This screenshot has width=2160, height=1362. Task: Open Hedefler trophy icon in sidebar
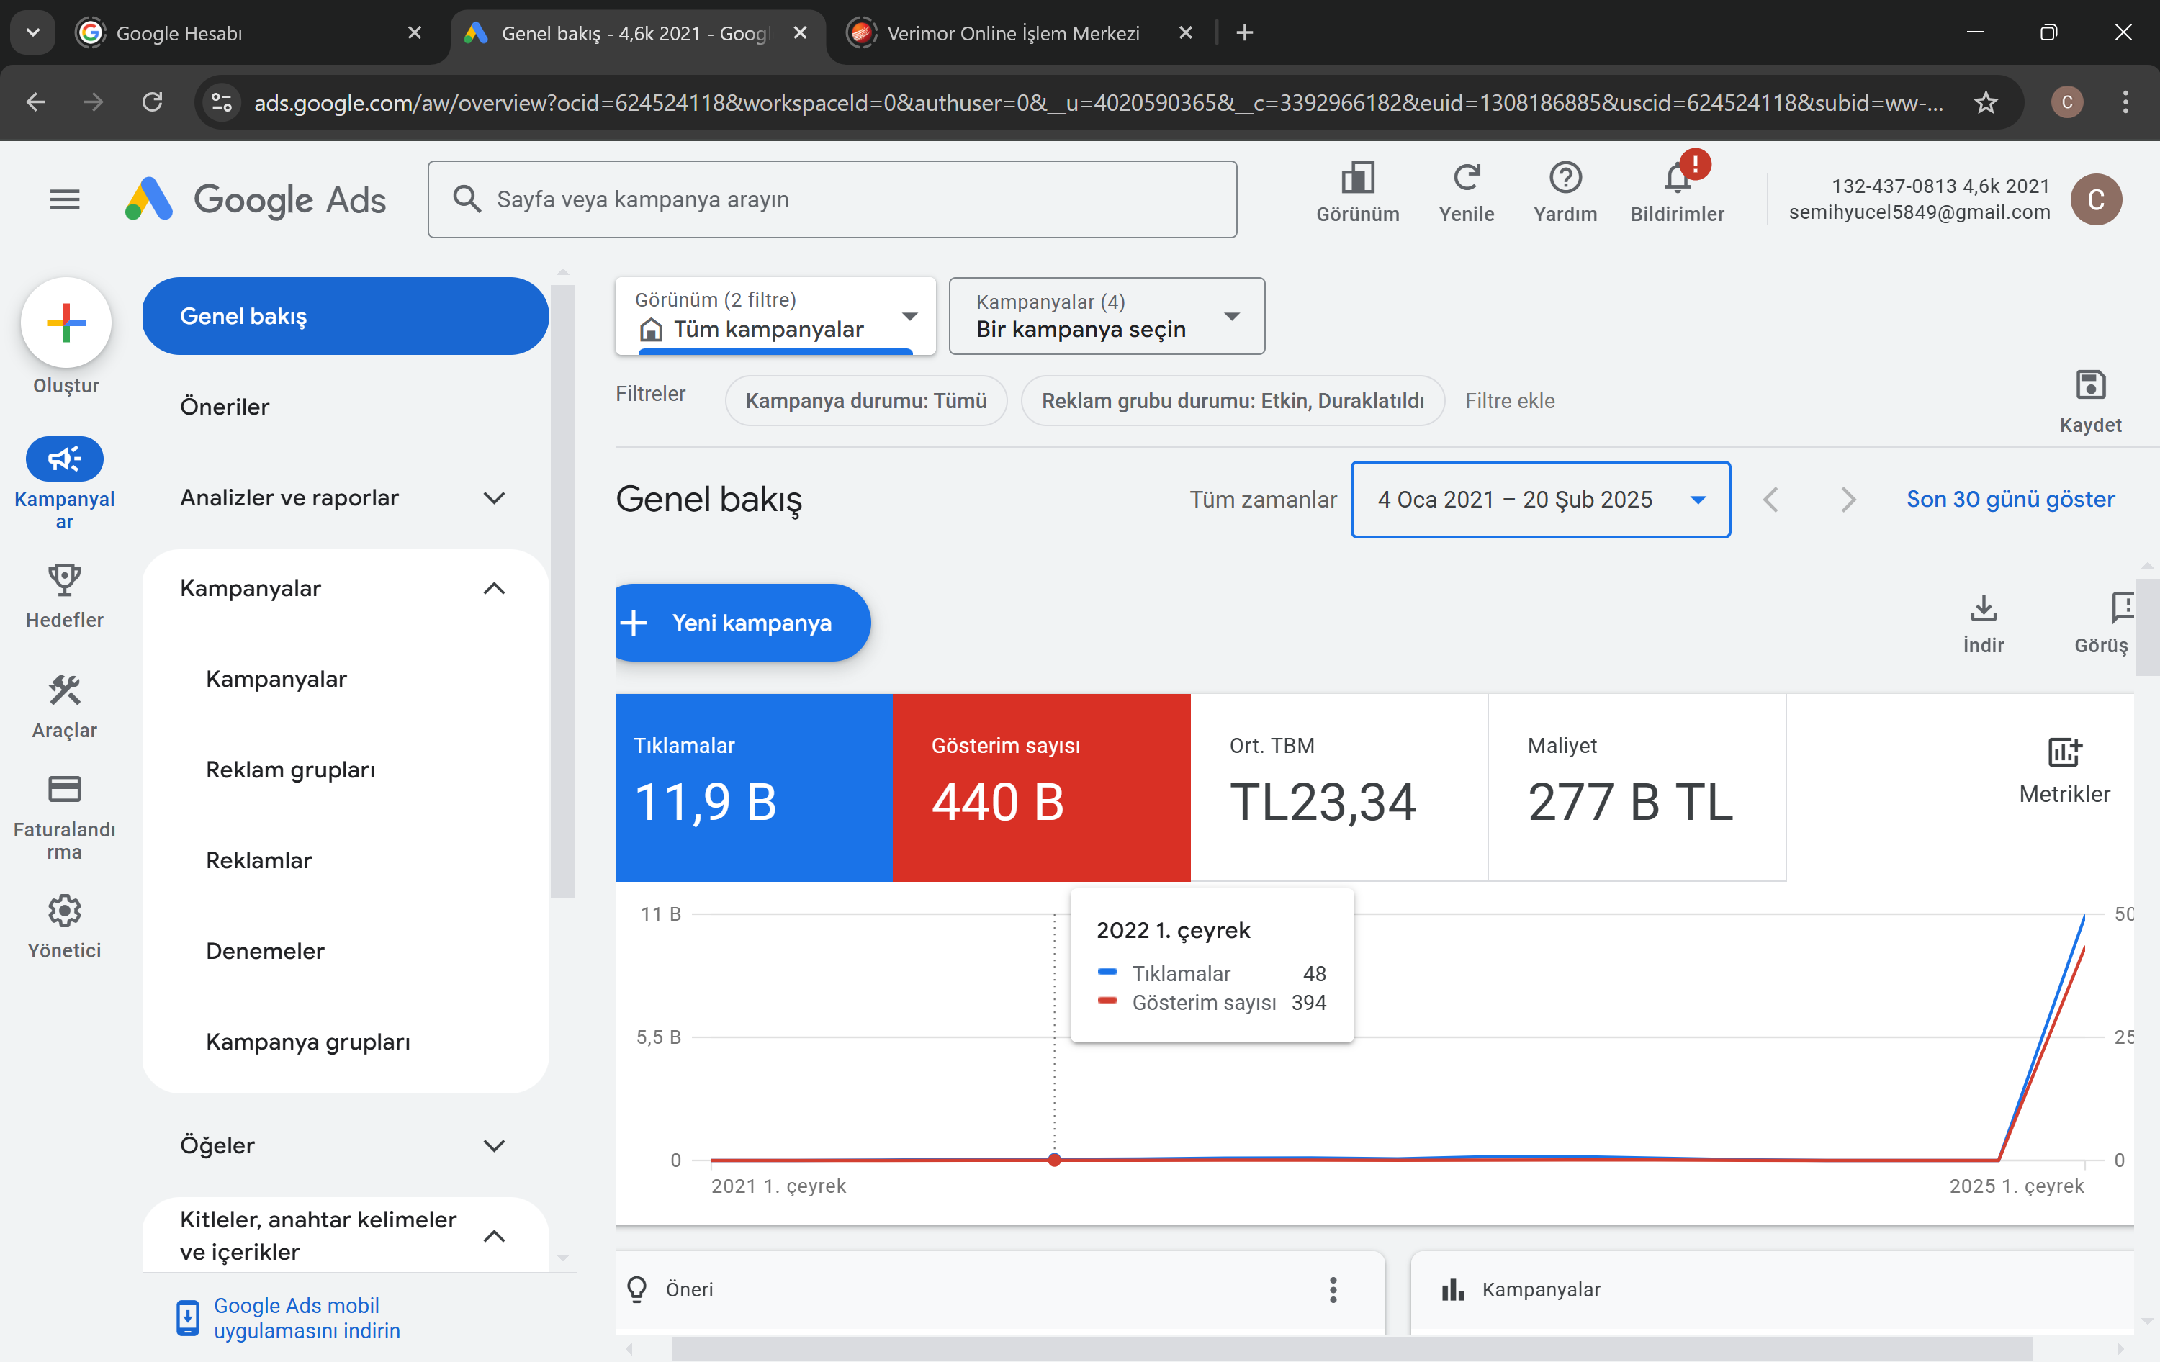click(63, 580)
